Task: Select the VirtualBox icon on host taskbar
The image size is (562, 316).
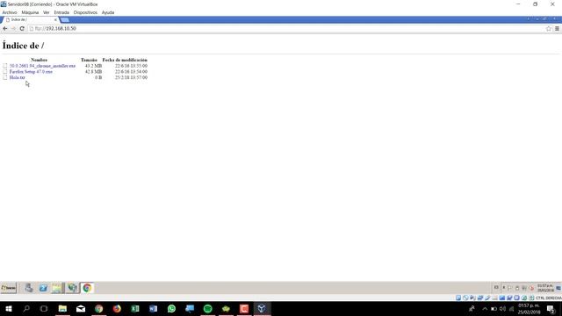Action: (x=262, y=309)
